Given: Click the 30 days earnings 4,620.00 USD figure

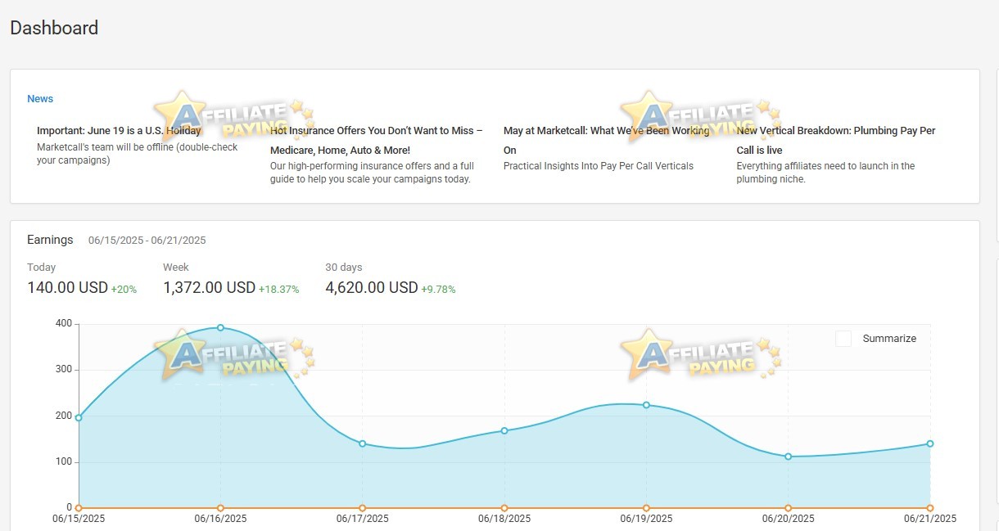Looking at the screenshot, I should tap(372, 288).
